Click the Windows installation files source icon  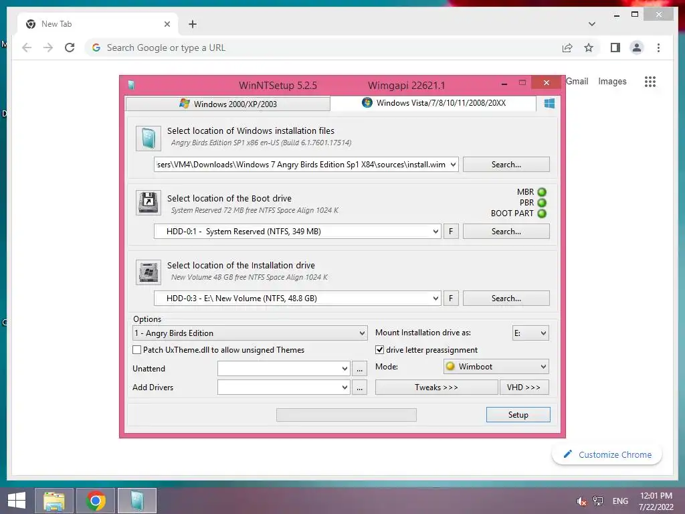(x=148, y=138)
